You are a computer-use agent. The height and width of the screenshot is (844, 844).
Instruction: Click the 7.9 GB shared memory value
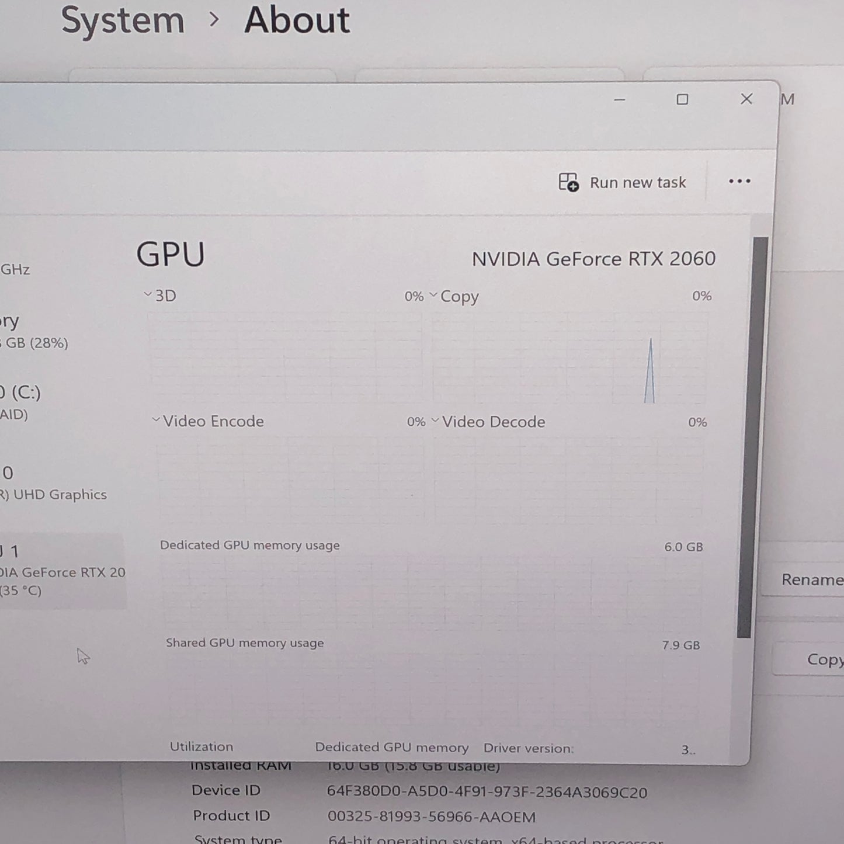click(x=680, y=645)
